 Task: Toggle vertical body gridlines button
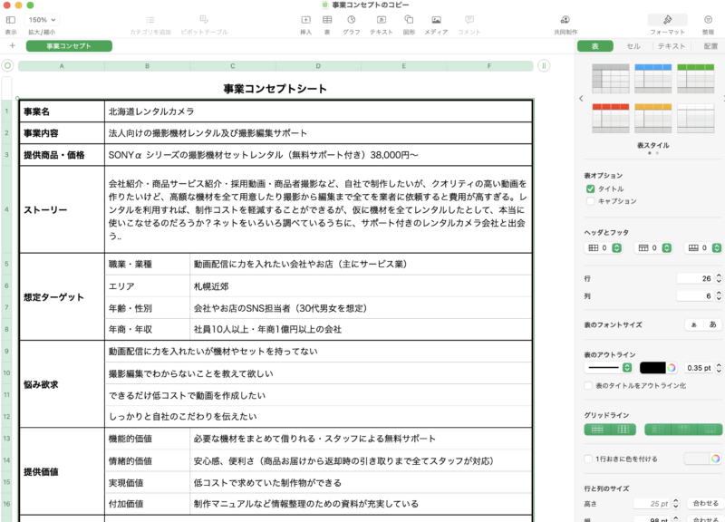pos(623,430)
